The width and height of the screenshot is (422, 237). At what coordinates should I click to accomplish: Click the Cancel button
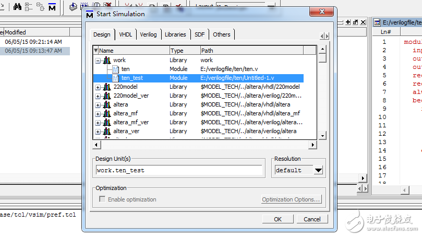pyautogui.click(x=312, y=219)
